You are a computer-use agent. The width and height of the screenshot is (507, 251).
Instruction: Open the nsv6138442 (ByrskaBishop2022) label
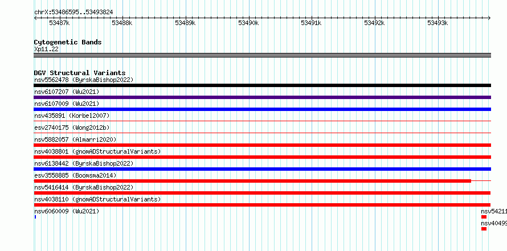click(x=84, y=163)
